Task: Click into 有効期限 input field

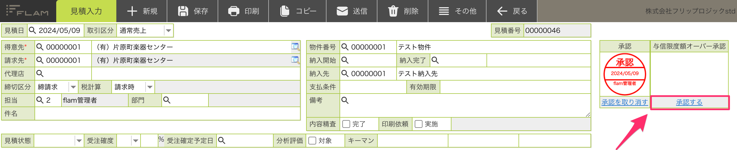Action: pyautogui.click(x=515, y=87)
